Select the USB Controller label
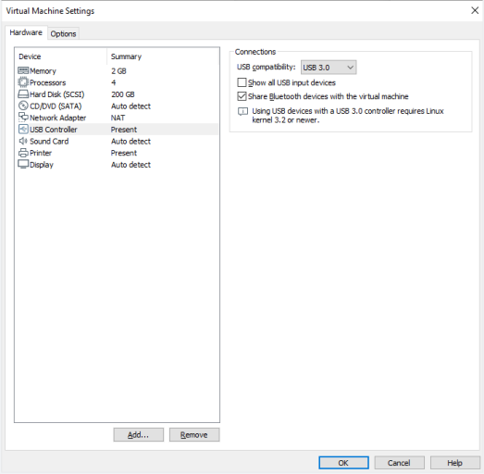The height and width of the screenshot is (474, 484). point(54,130)
